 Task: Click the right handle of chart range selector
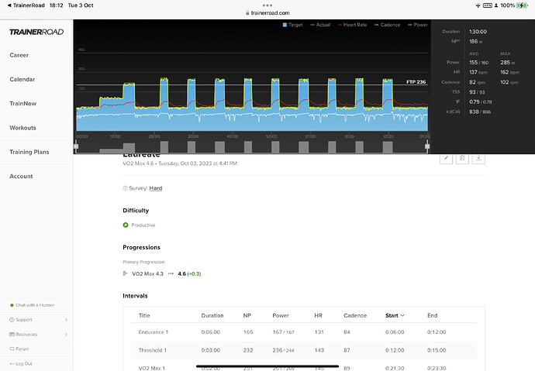[427, 146]
